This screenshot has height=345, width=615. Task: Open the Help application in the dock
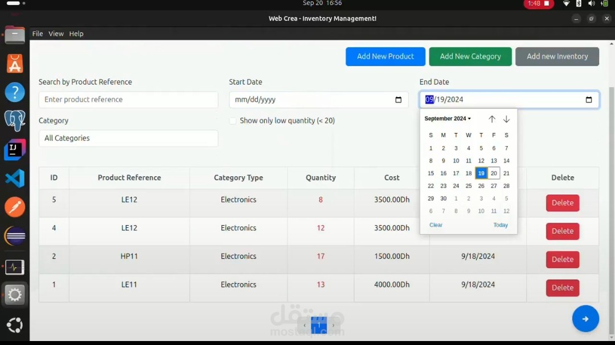[x=14, y=92]
